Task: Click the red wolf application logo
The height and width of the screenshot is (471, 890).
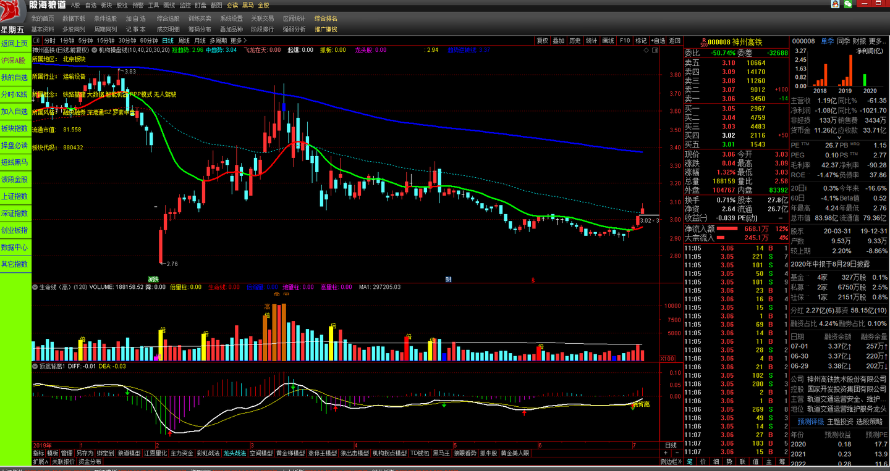Action: tap(12, 12)
